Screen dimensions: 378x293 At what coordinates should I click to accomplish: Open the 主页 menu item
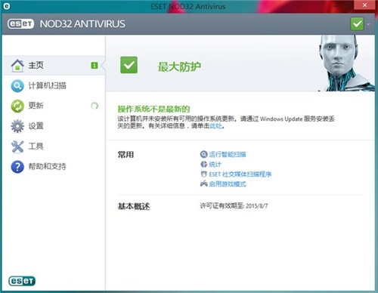[54, 66]
